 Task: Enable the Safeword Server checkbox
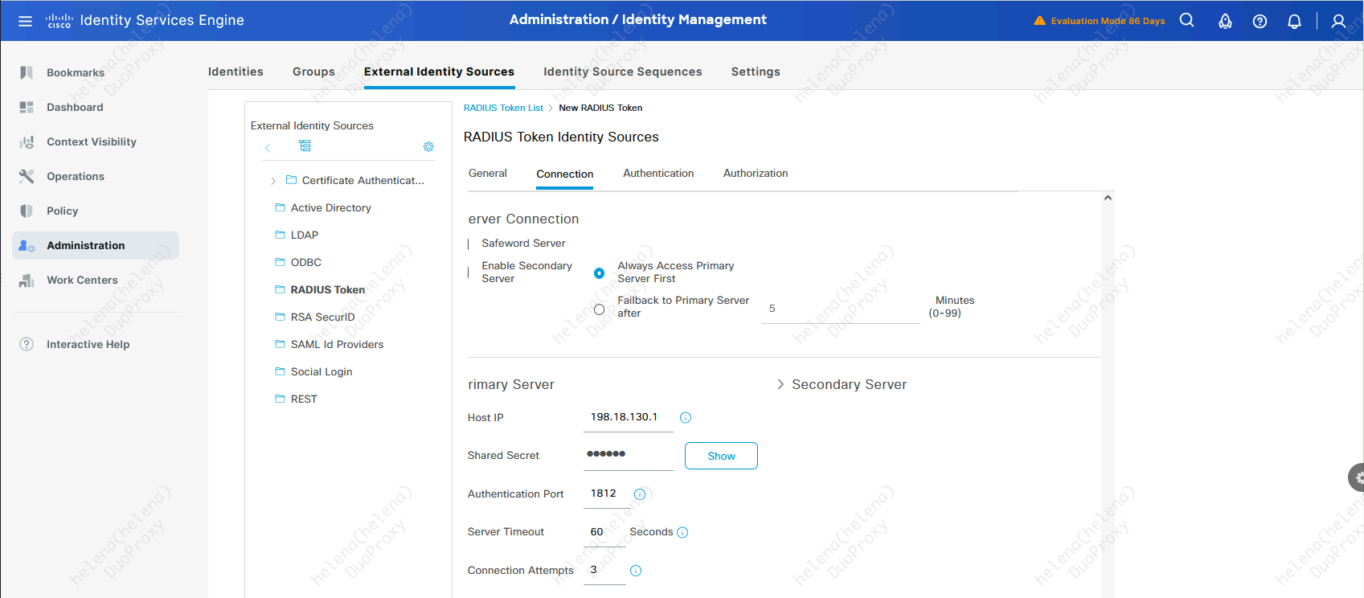point(469,244)
